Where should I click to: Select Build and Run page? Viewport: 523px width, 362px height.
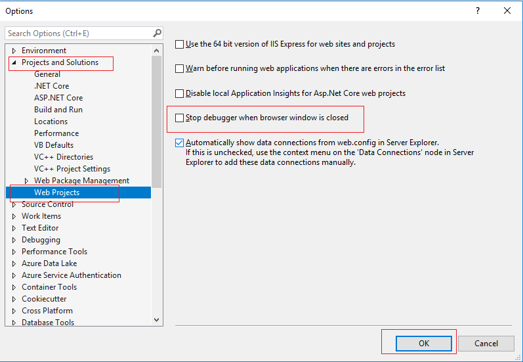58,110
